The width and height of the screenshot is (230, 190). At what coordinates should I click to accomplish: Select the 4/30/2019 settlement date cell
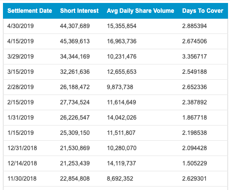(21, 26)
